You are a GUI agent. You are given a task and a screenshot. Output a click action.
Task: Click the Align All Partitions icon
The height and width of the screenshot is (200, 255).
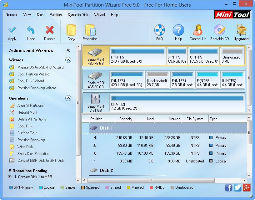[x=12, y=105]
